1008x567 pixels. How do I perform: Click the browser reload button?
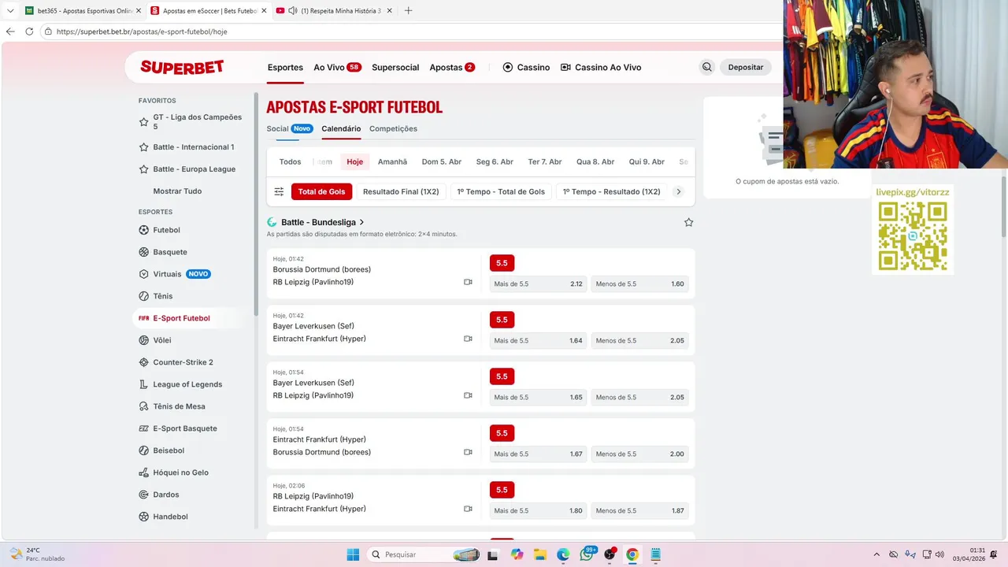[x=29, y=31]
